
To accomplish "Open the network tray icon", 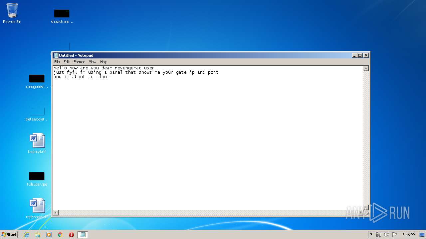I will [378, 235].
